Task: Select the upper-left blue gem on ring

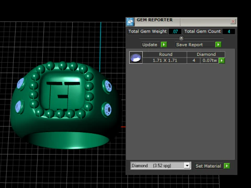Action: click(21, 84)
